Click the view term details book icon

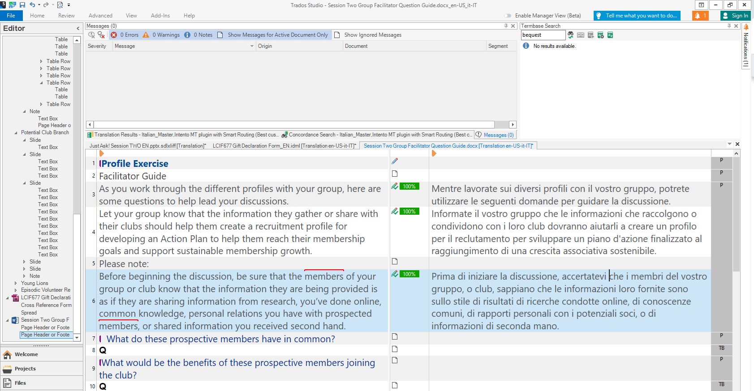click(581, 35)
